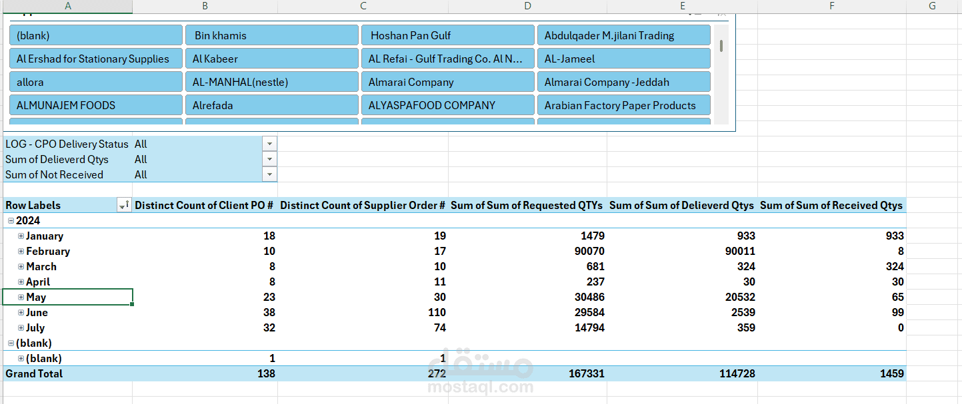Select Almarai Company slicer button
Viewport: 962px width, 404px height.
tap(448, 82)
